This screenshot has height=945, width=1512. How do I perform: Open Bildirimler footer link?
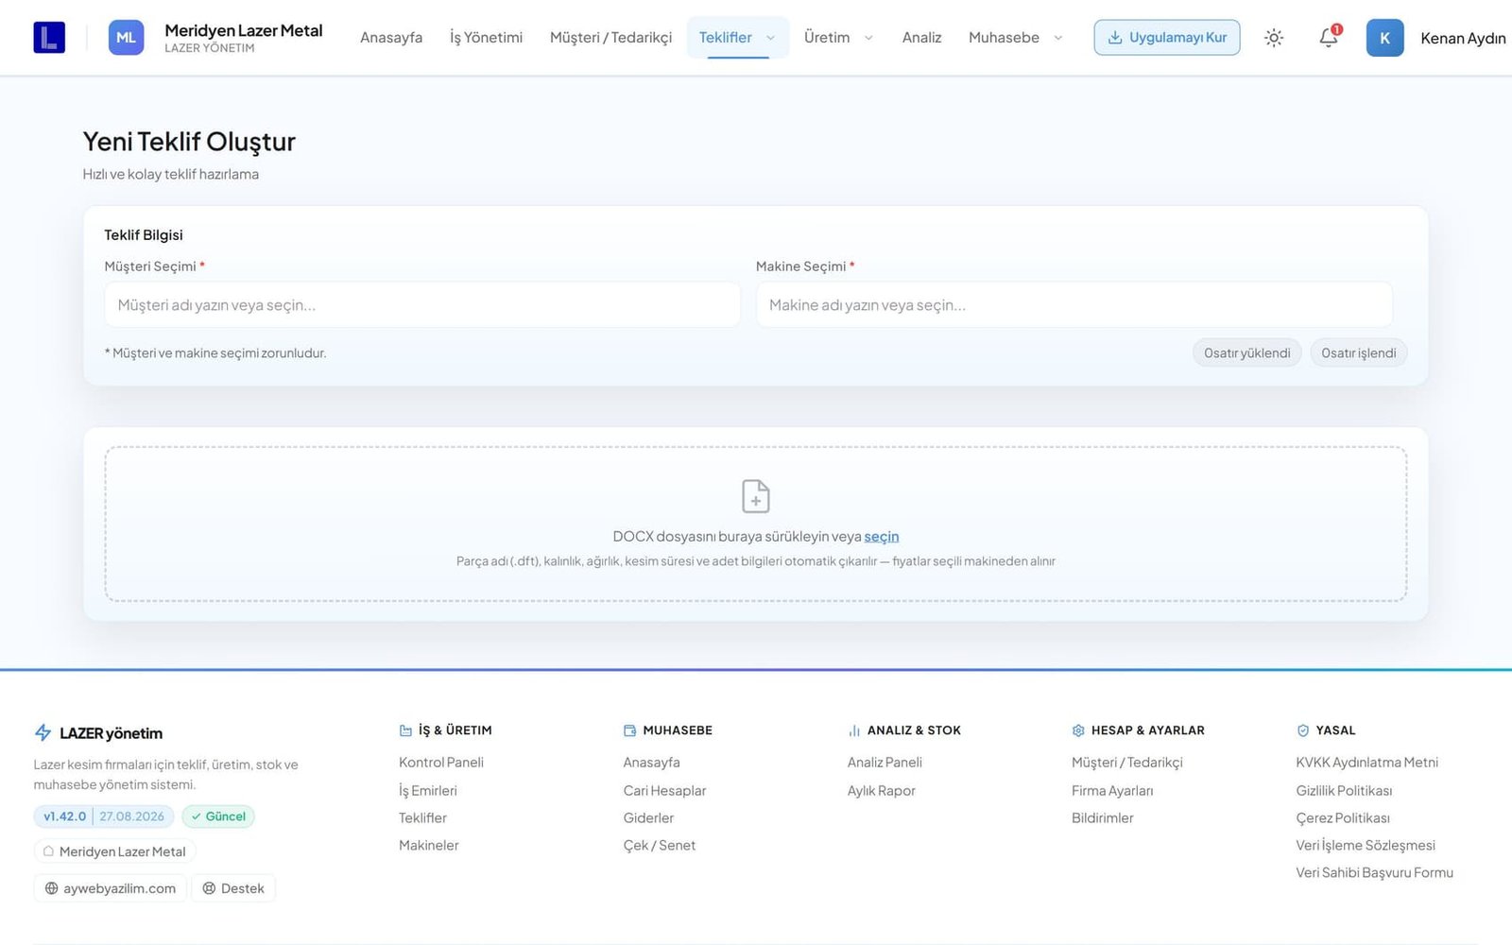[x=1103, y=818]
